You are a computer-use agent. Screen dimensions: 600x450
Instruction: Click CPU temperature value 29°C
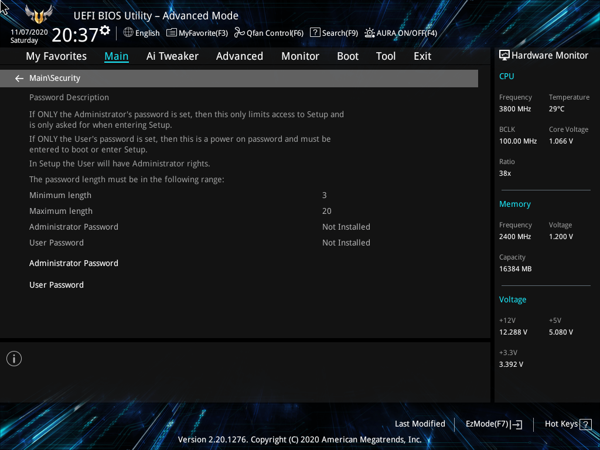pyautogui.click(x=557, y=109)
